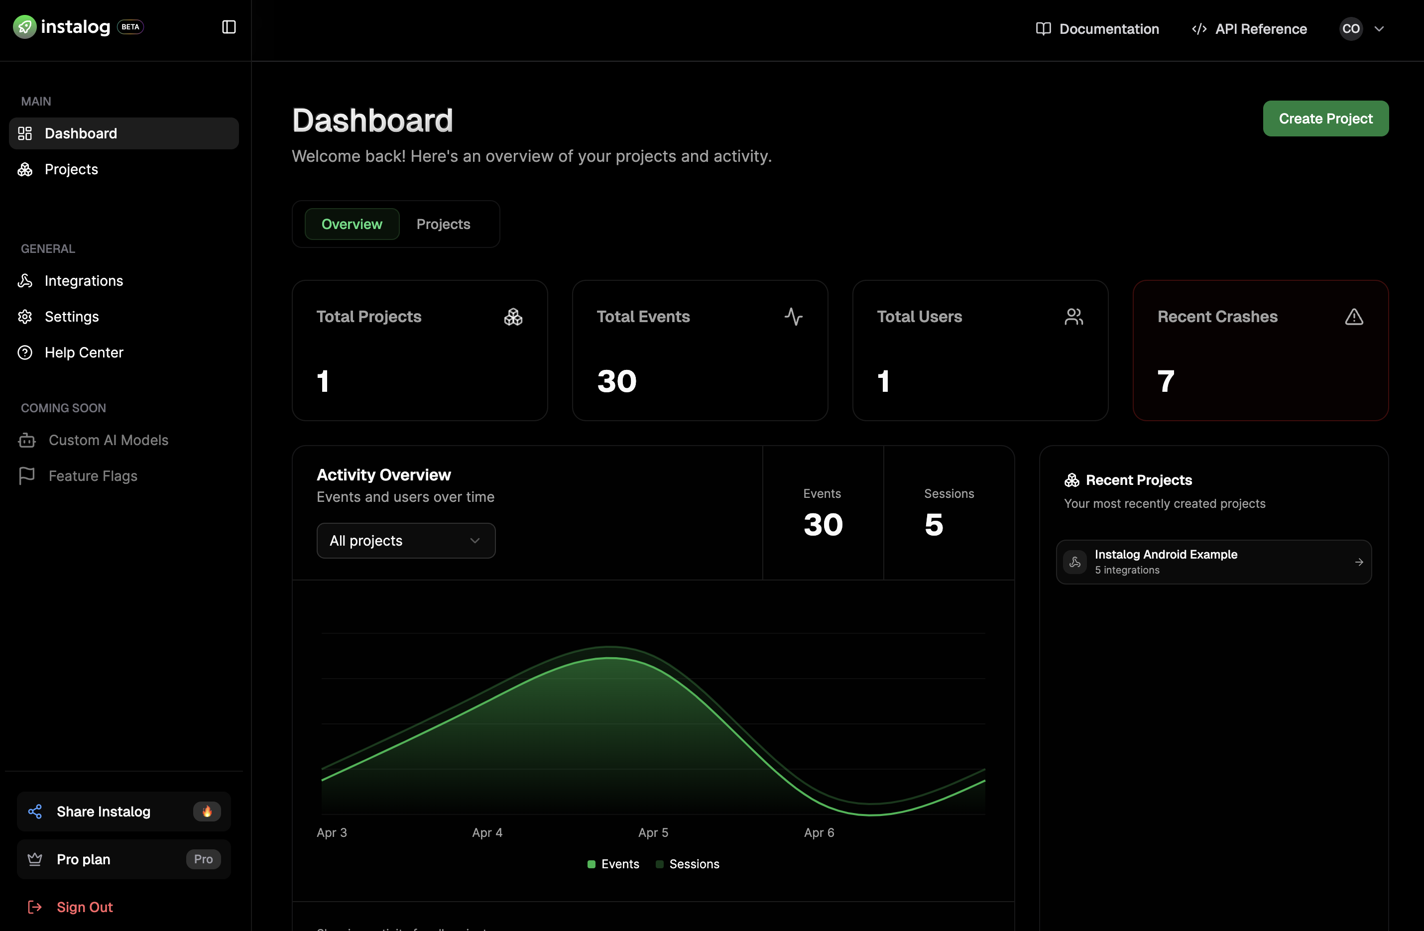Click the Share Instalog share icon
1424x931 pixels.
point(35,812)
